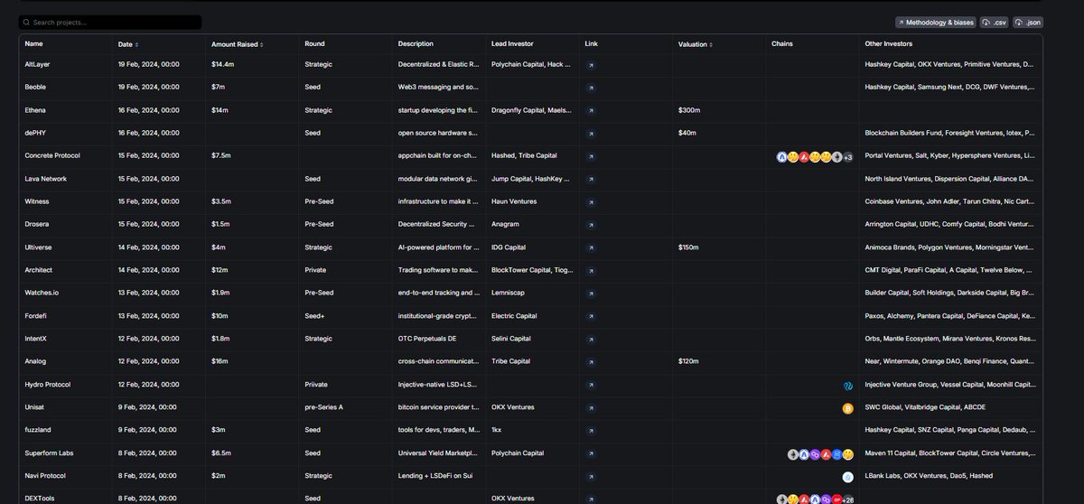1084x504 pixels.
Task: Click the Seed+ round for Fordefi
Action: (314, 316)
